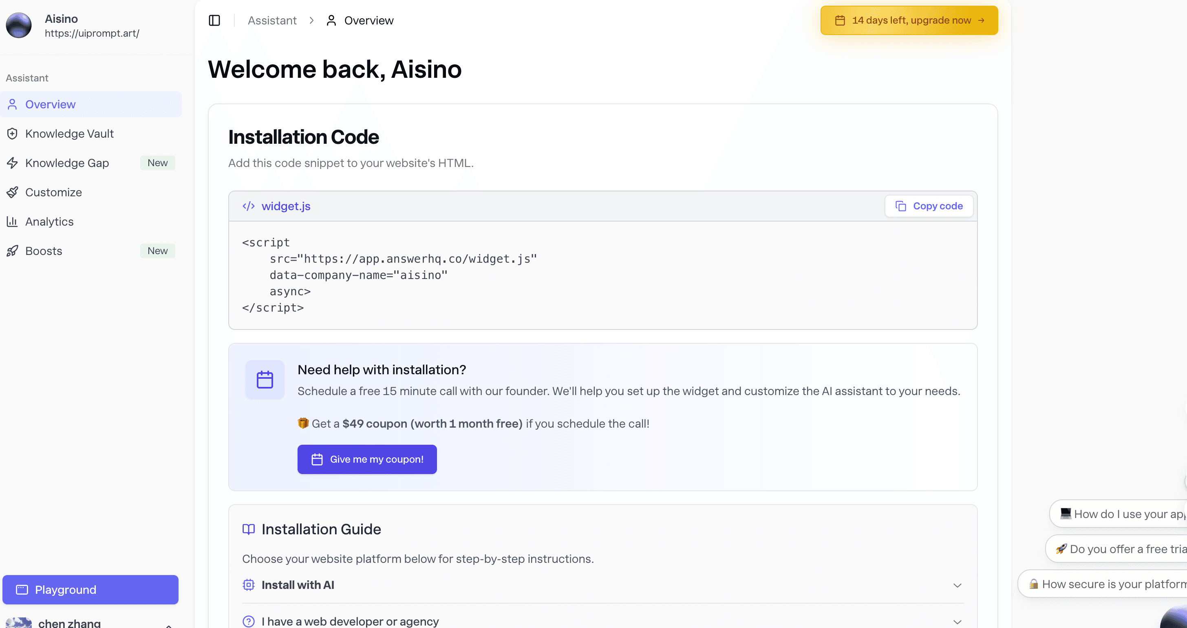Click the Overview person icon in sidebar

[13, 105]
